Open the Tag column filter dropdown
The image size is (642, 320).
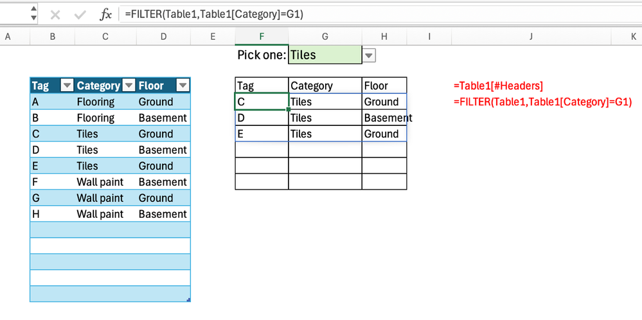coord(67,85)
